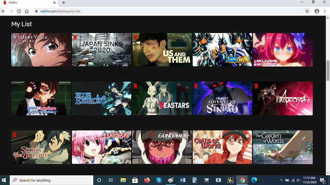Select the Netflix browser tab
Image resolution: width=330 pixels, height=185 pixels.
coord(30,3)
